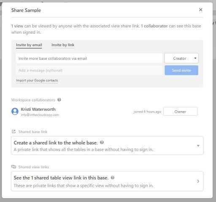This screenshot has width=216, height=202.
Task: Click the Shared base link icon
Action: tap(13, 132)
